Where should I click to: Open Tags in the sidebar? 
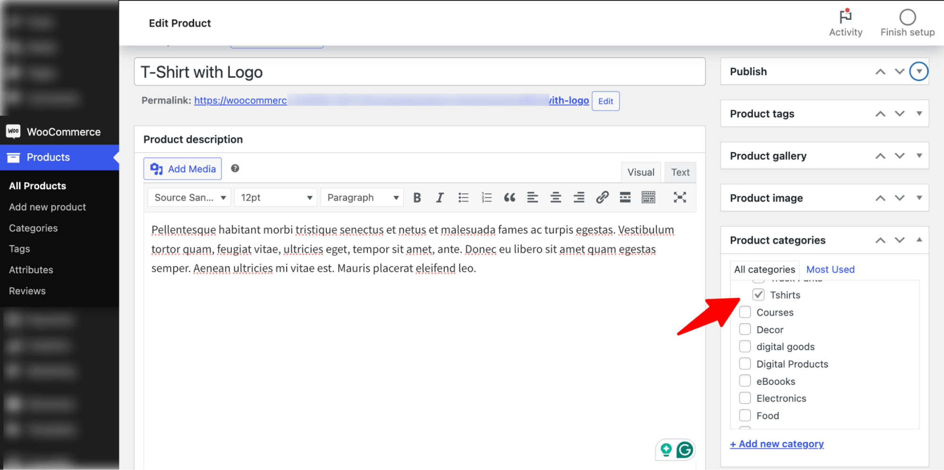19,249
